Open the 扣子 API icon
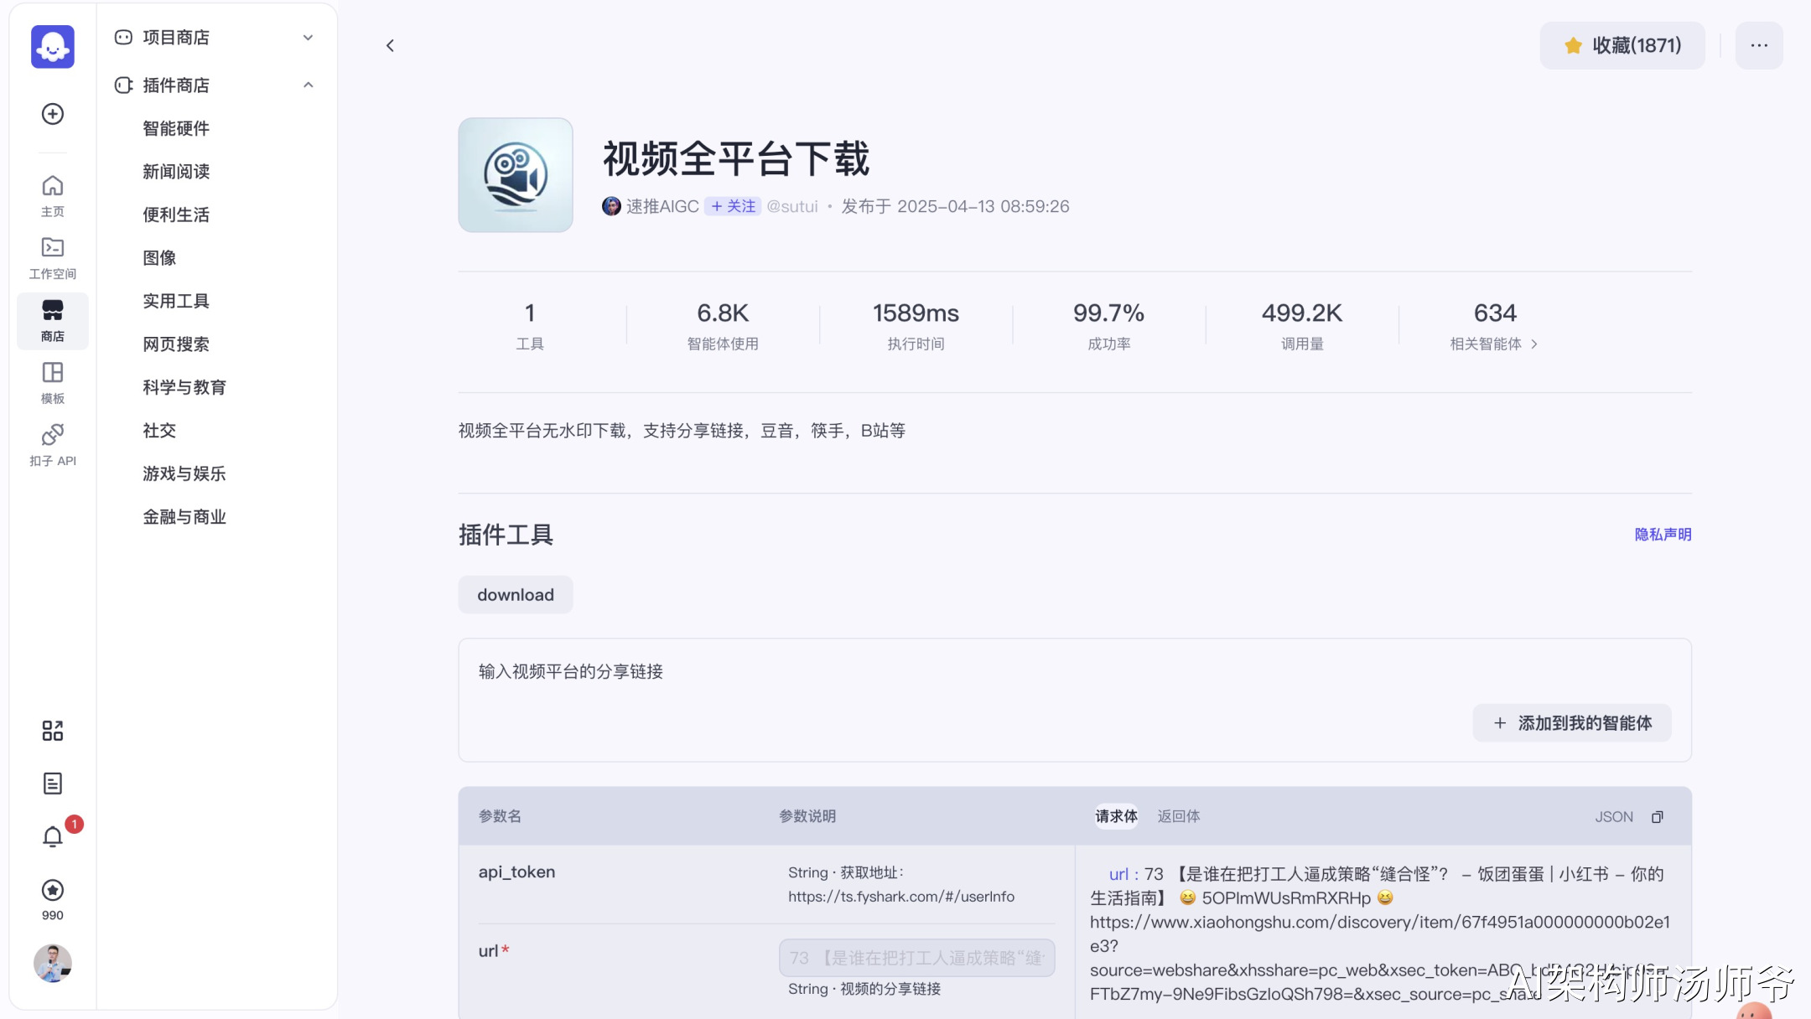The height and width of the screenshot is (1019, 1811). 53,444
